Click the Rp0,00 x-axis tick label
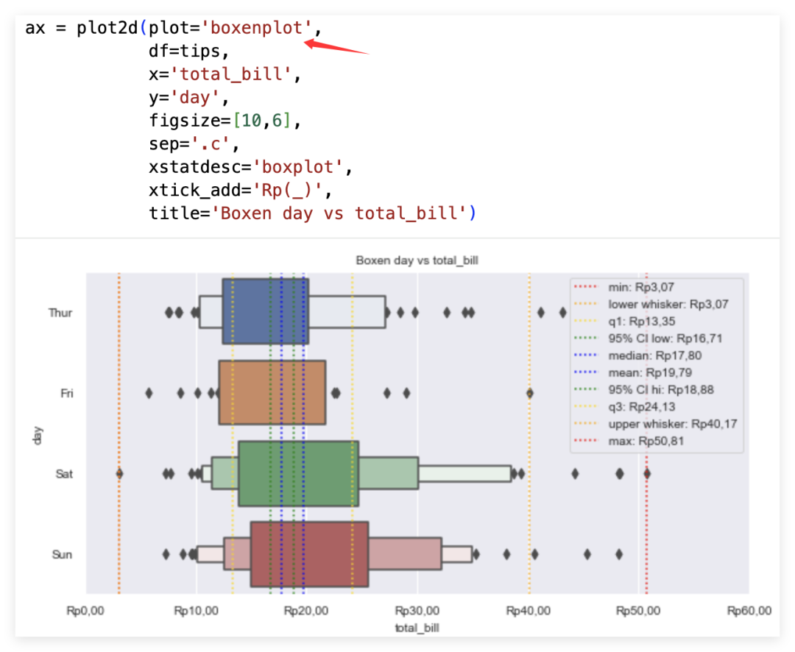This screenshot has height=652, width=795. (85, 611)
